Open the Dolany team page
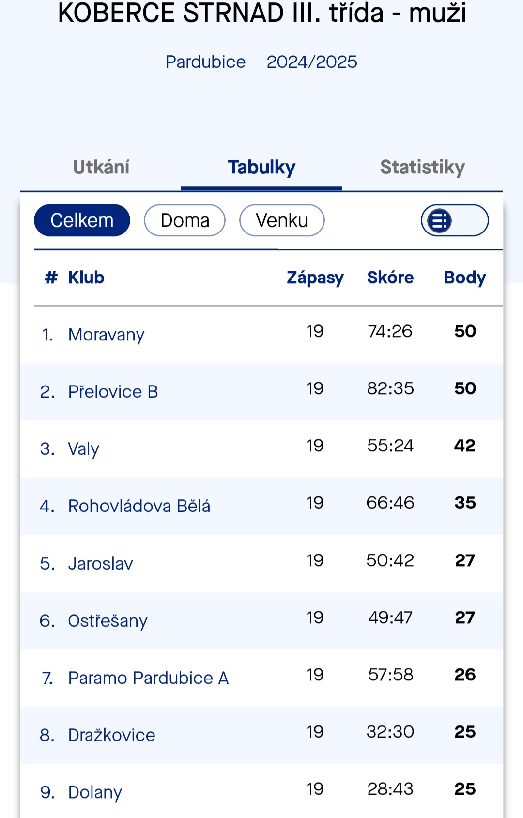The width and height of the screenshot is (523, 818). click(x=95, y=792)
